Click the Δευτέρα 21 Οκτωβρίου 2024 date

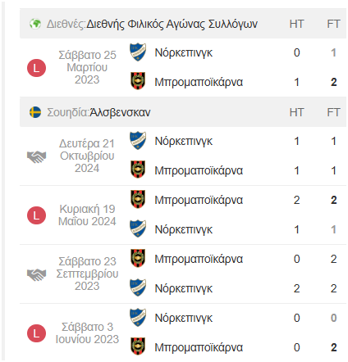(x=87, y=156)
